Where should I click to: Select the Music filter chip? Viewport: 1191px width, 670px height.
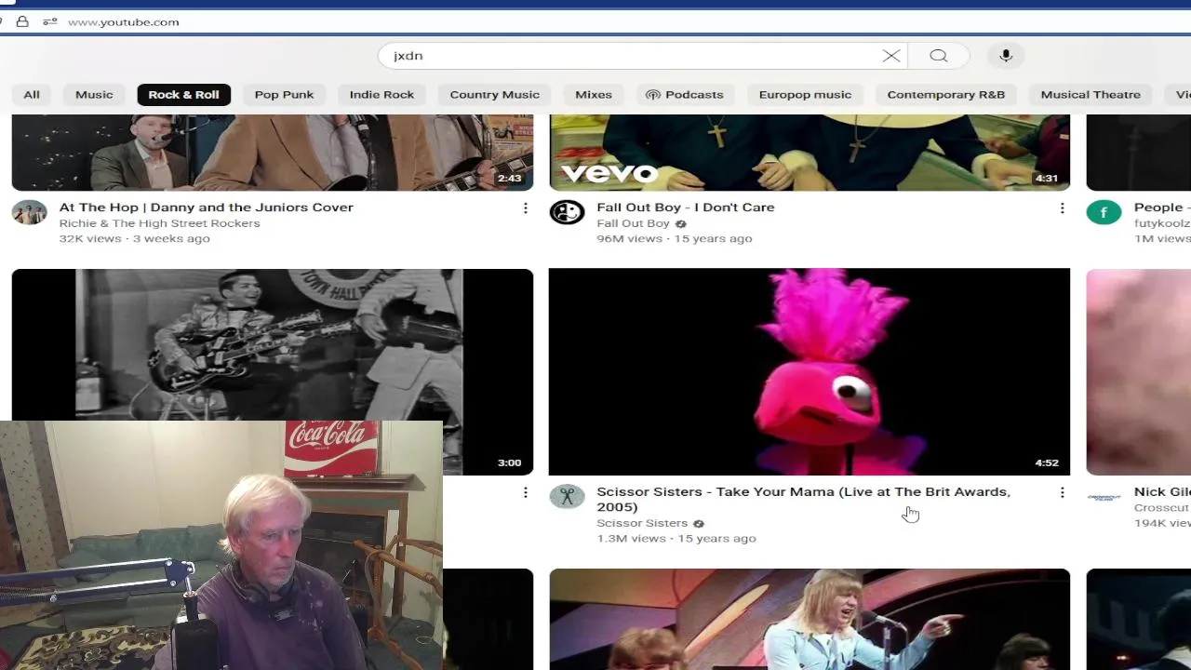[x=94, y=94]
